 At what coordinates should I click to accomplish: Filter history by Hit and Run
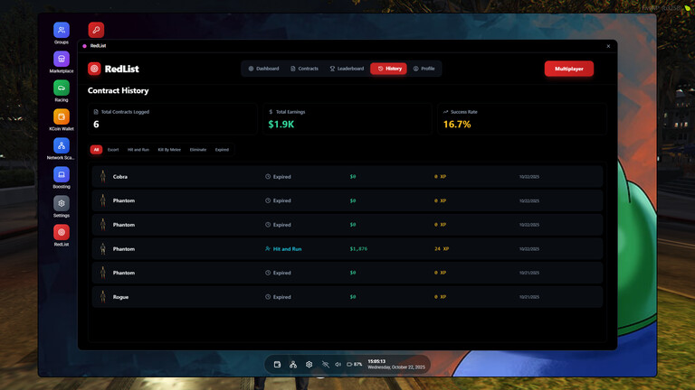tap(138, 150)
